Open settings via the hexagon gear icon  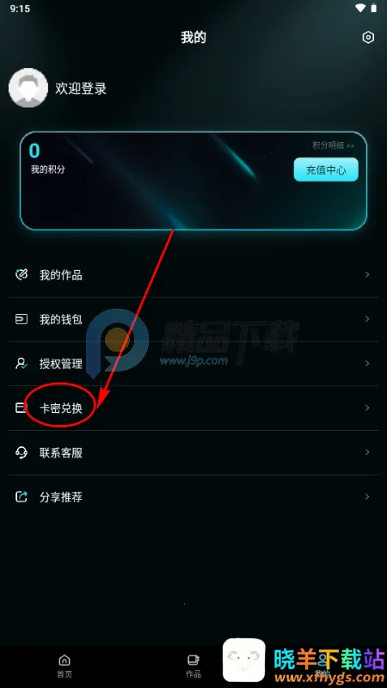[x=368, y=37]
